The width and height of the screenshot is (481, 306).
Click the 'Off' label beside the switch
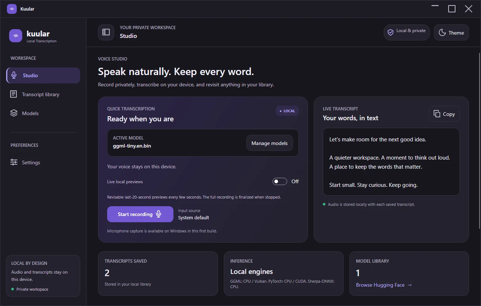tap(295, 181)
